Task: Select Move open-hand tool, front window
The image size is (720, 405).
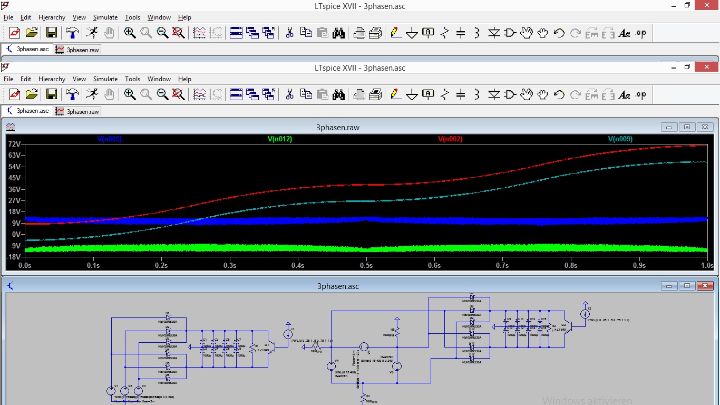Action: [526, 95]
